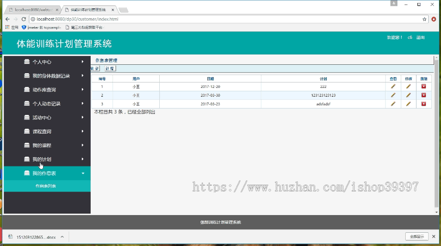Click the 日期 column header
Screen dimensions: 441x246
(210, 79)
